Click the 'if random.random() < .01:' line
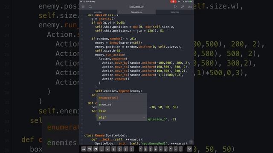 click(114, 39)
